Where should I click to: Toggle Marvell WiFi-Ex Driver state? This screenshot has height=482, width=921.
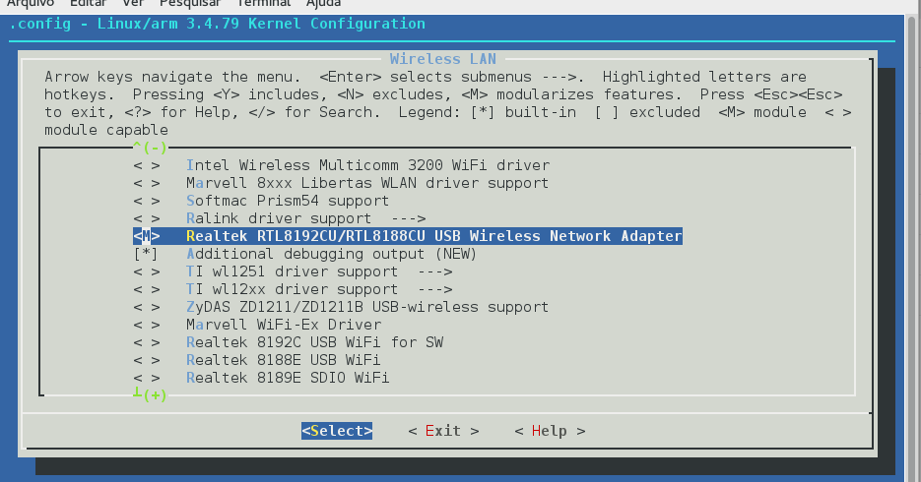pyautogui.click(x=146, y=325)
